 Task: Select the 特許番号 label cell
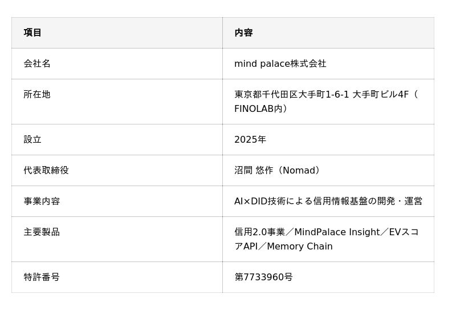(x=42, y=277)
